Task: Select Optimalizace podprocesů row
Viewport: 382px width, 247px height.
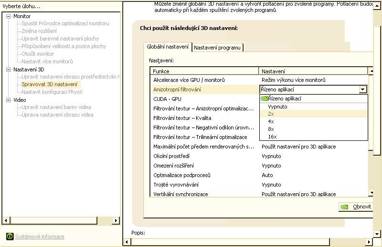Action: 259,175
